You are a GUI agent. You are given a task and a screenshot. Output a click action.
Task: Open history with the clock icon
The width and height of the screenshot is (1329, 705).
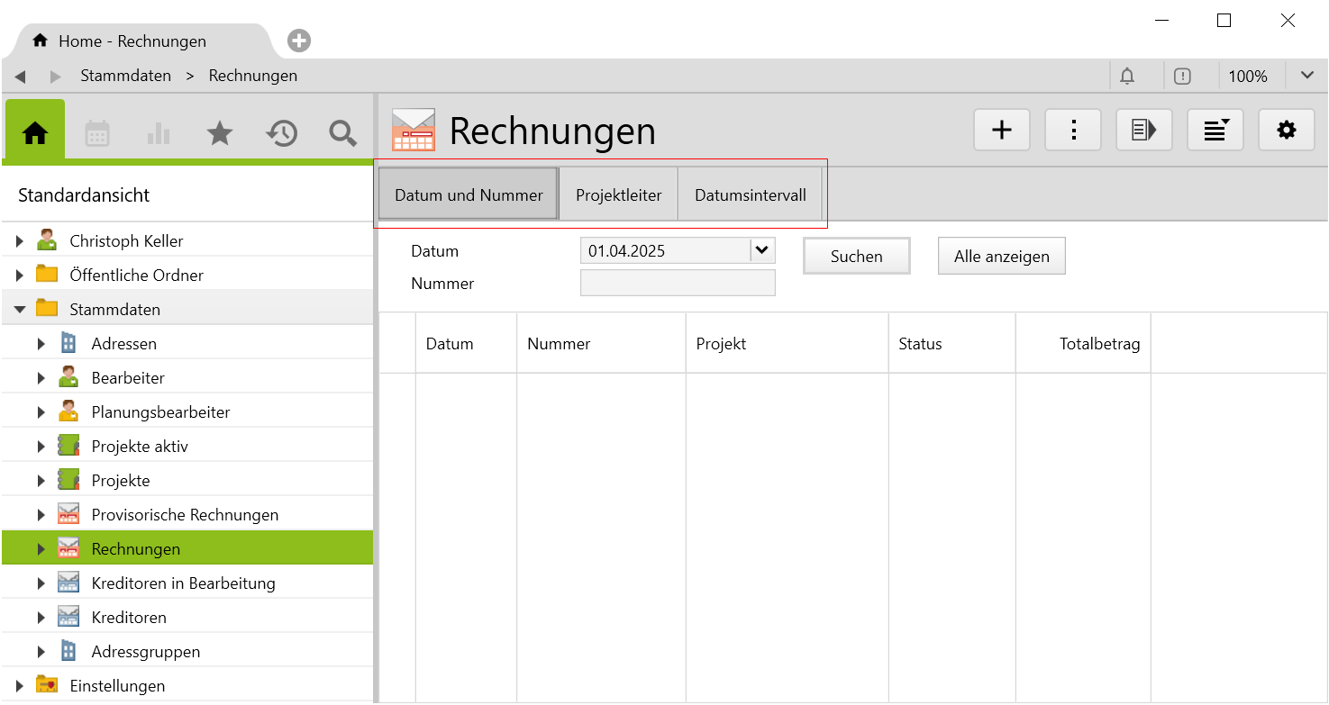281,133
